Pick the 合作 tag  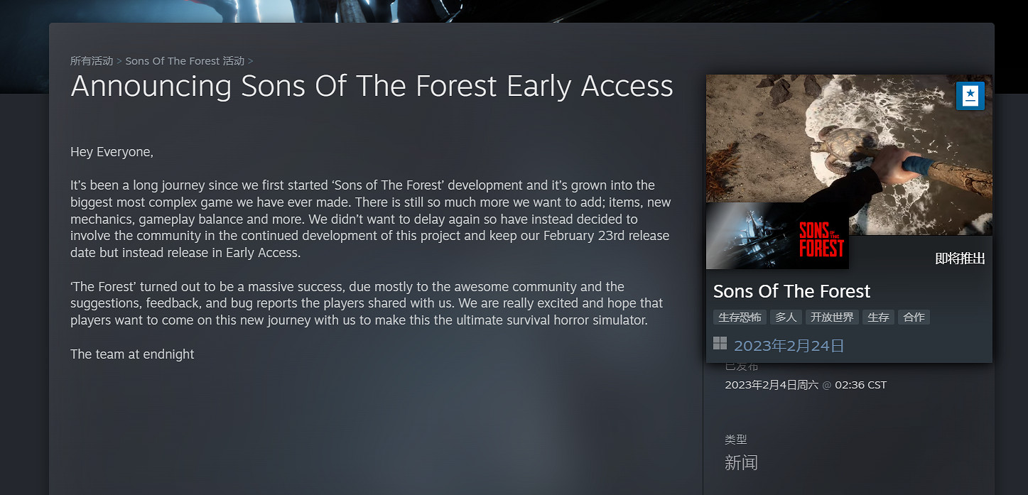(914, 317)
